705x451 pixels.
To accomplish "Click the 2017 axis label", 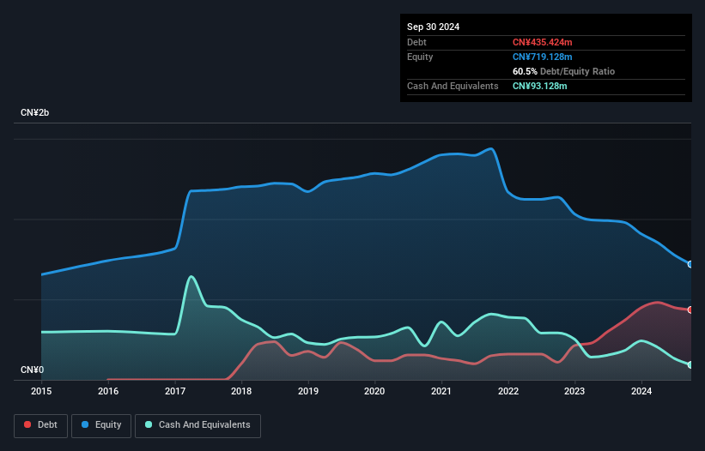I will 175,391.
